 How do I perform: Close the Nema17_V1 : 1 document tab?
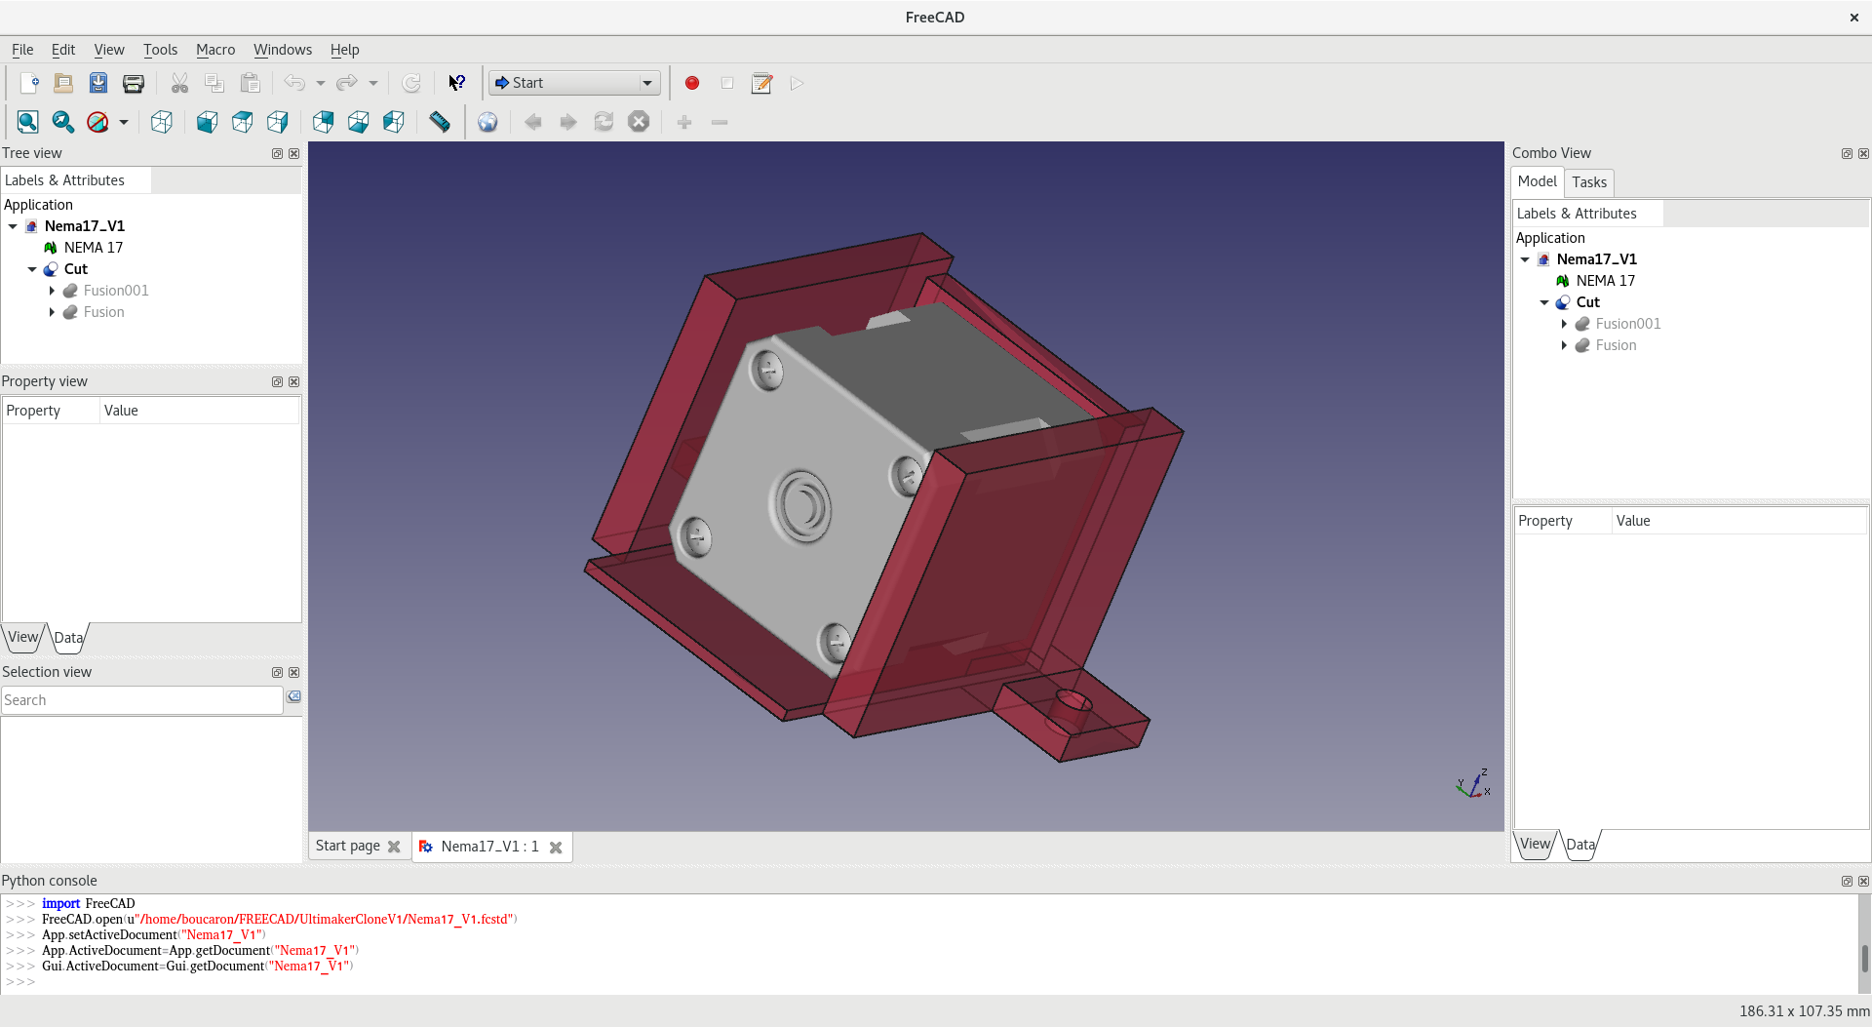pyautogui.click(x=556, y=848)
